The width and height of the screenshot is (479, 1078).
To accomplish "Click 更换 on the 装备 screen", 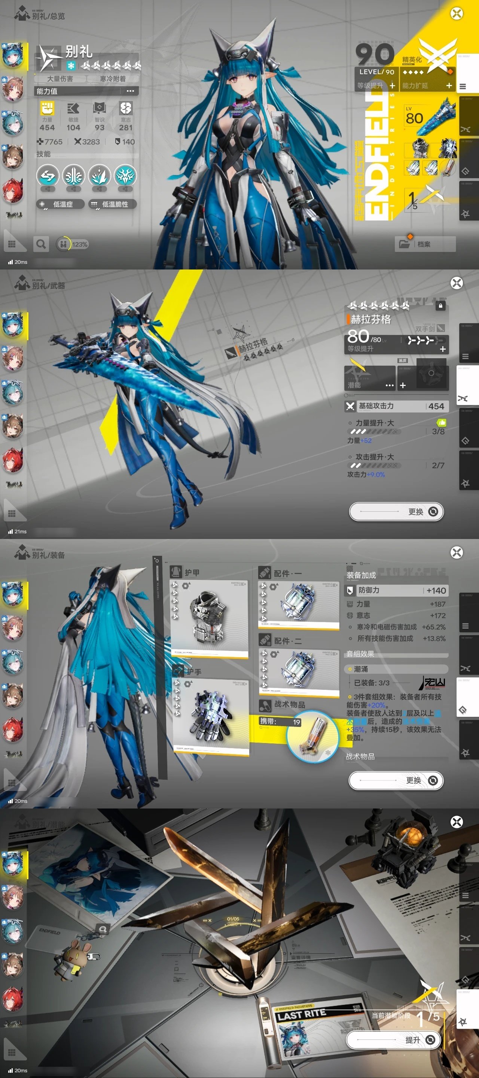I will pos(396,780).
